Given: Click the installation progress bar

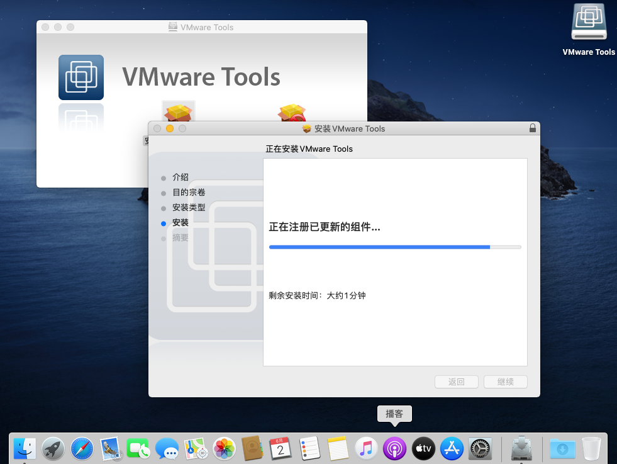Looking at the screenshot, I should 395,247.
